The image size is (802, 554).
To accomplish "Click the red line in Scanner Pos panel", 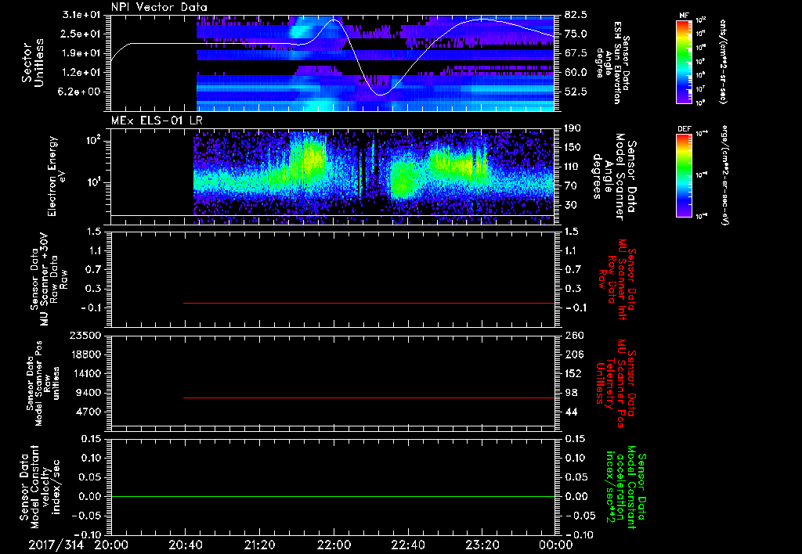I will (x=369, y=398).
